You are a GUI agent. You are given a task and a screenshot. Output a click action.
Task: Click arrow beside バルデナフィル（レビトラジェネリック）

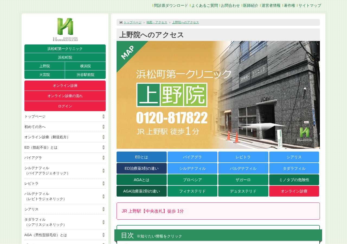[x=104, y=196]
